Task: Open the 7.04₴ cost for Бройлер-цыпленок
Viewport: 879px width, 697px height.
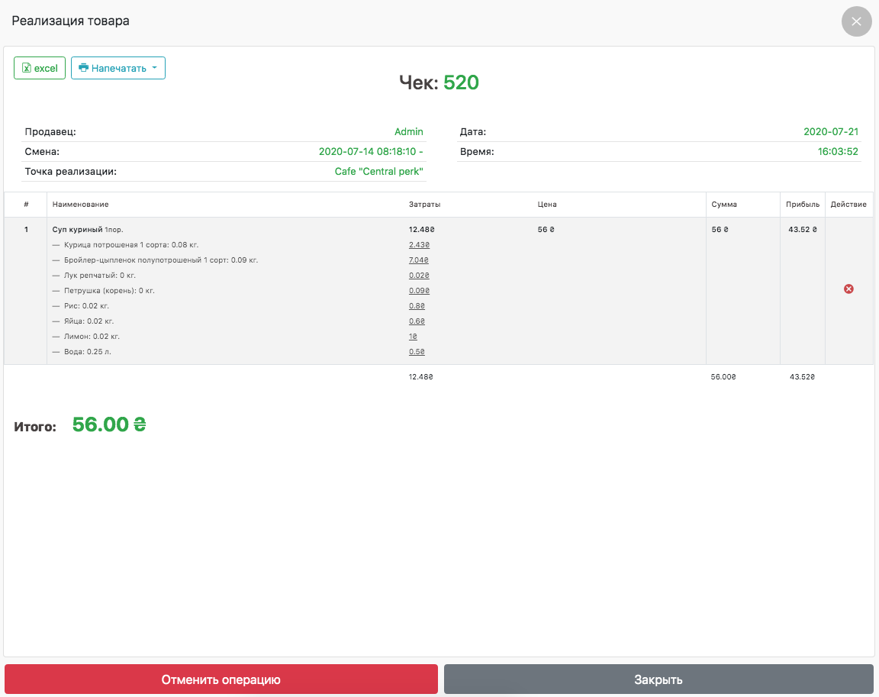Action: [x=419, y=260]
